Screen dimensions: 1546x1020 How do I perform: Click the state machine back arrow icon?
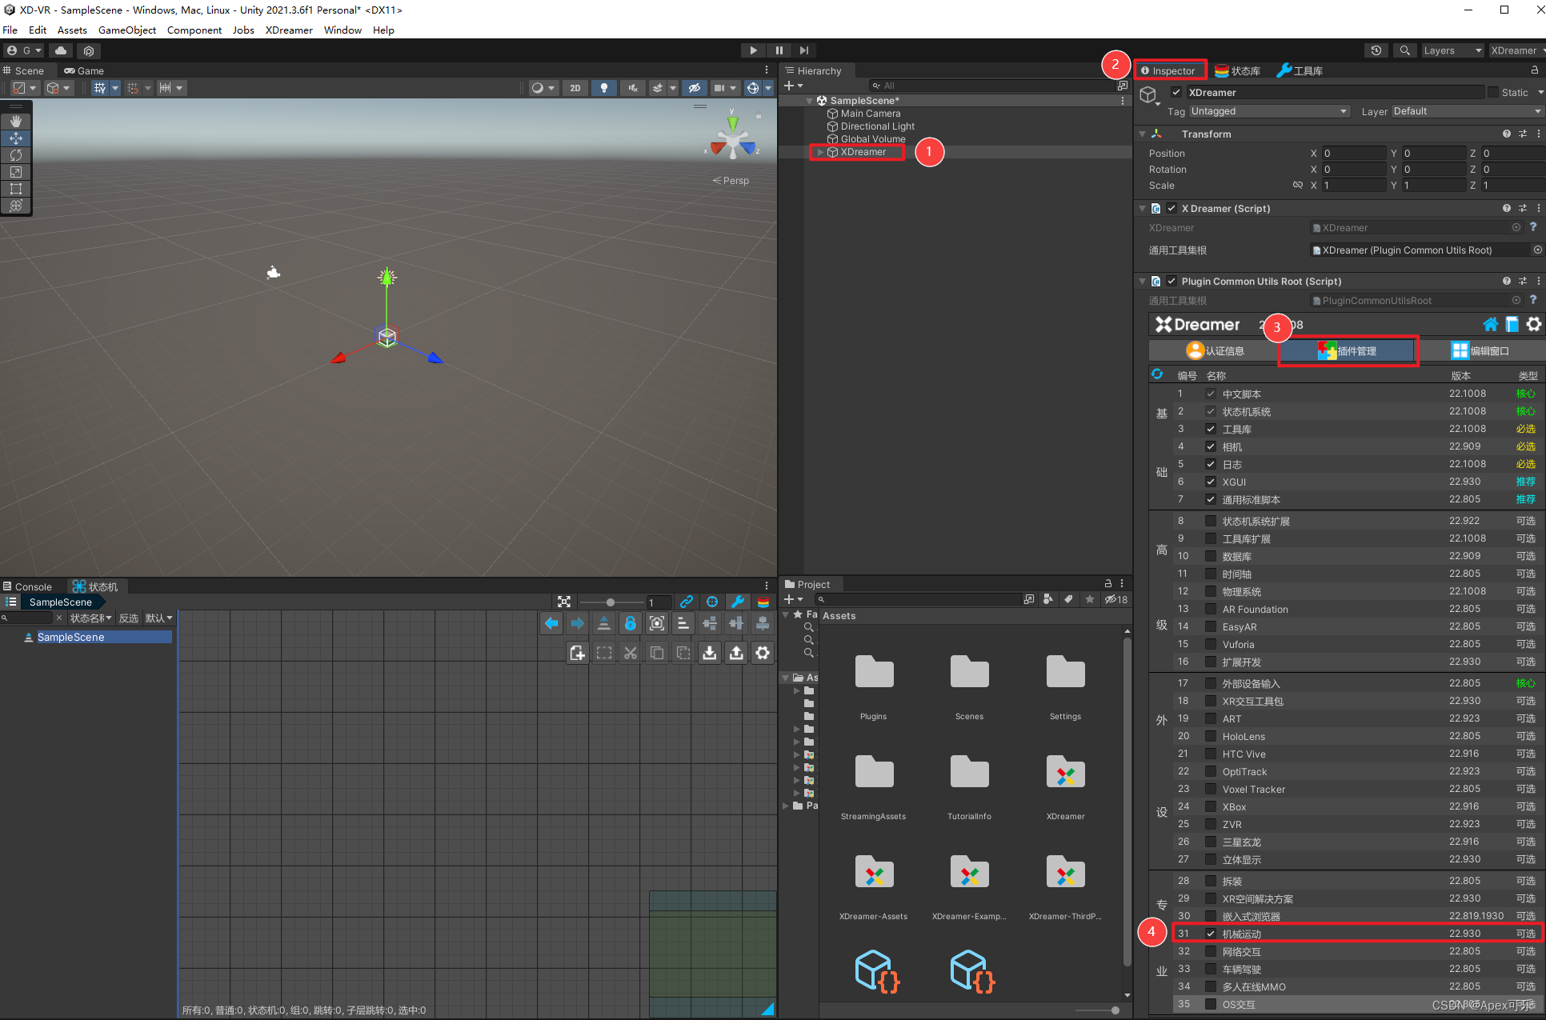551,623
